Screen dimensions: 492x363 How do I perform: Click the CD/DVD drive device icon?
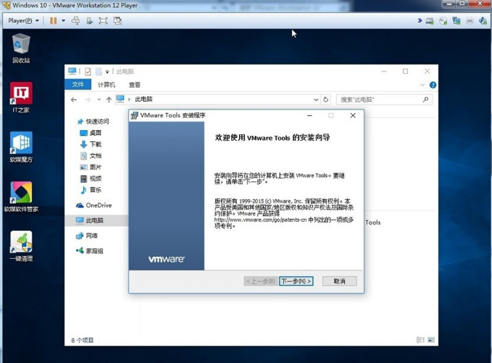[x=443, y=21]
